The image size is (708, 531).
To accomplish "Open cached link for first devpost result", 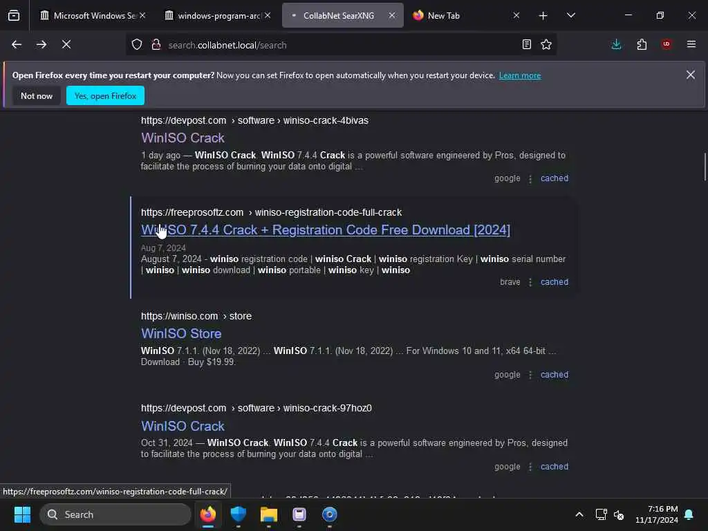I will coord(555,178).
